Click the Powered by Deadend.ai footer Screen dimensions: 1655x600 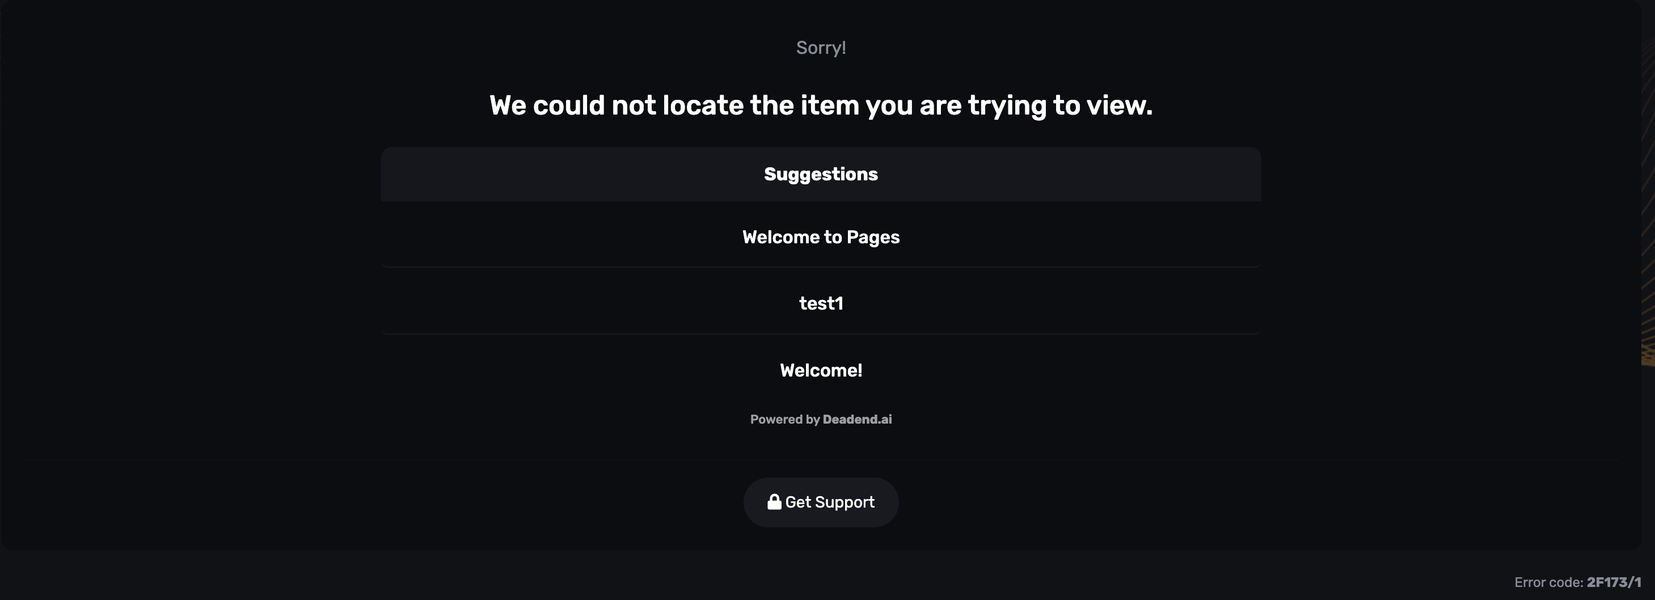click(821, 419)
